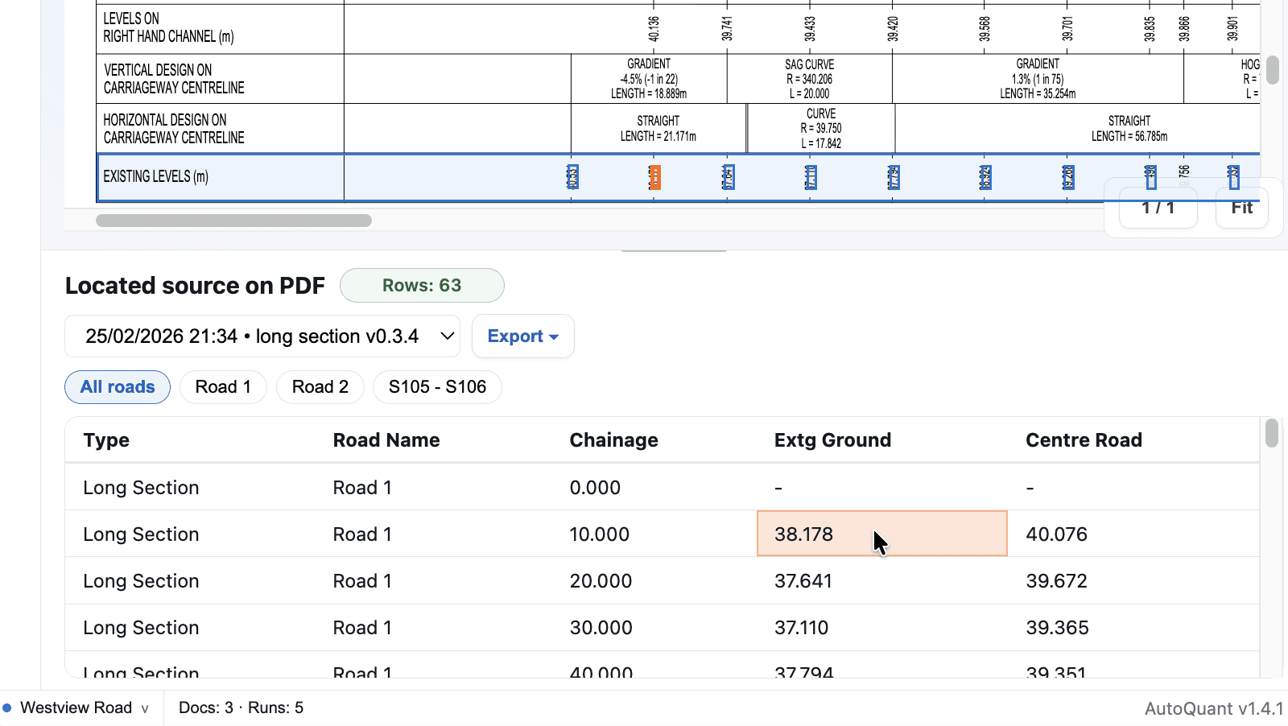Select the 37.110 Extg Ground cell

point(882,627)
